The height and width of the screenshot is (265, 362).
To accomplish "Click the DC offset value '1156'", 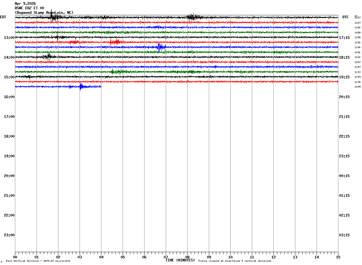I will tap(358, 37).
